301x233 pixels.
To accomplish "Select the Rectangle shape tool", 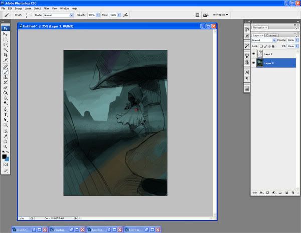I will pyautogui.click(x=5, y=125).
